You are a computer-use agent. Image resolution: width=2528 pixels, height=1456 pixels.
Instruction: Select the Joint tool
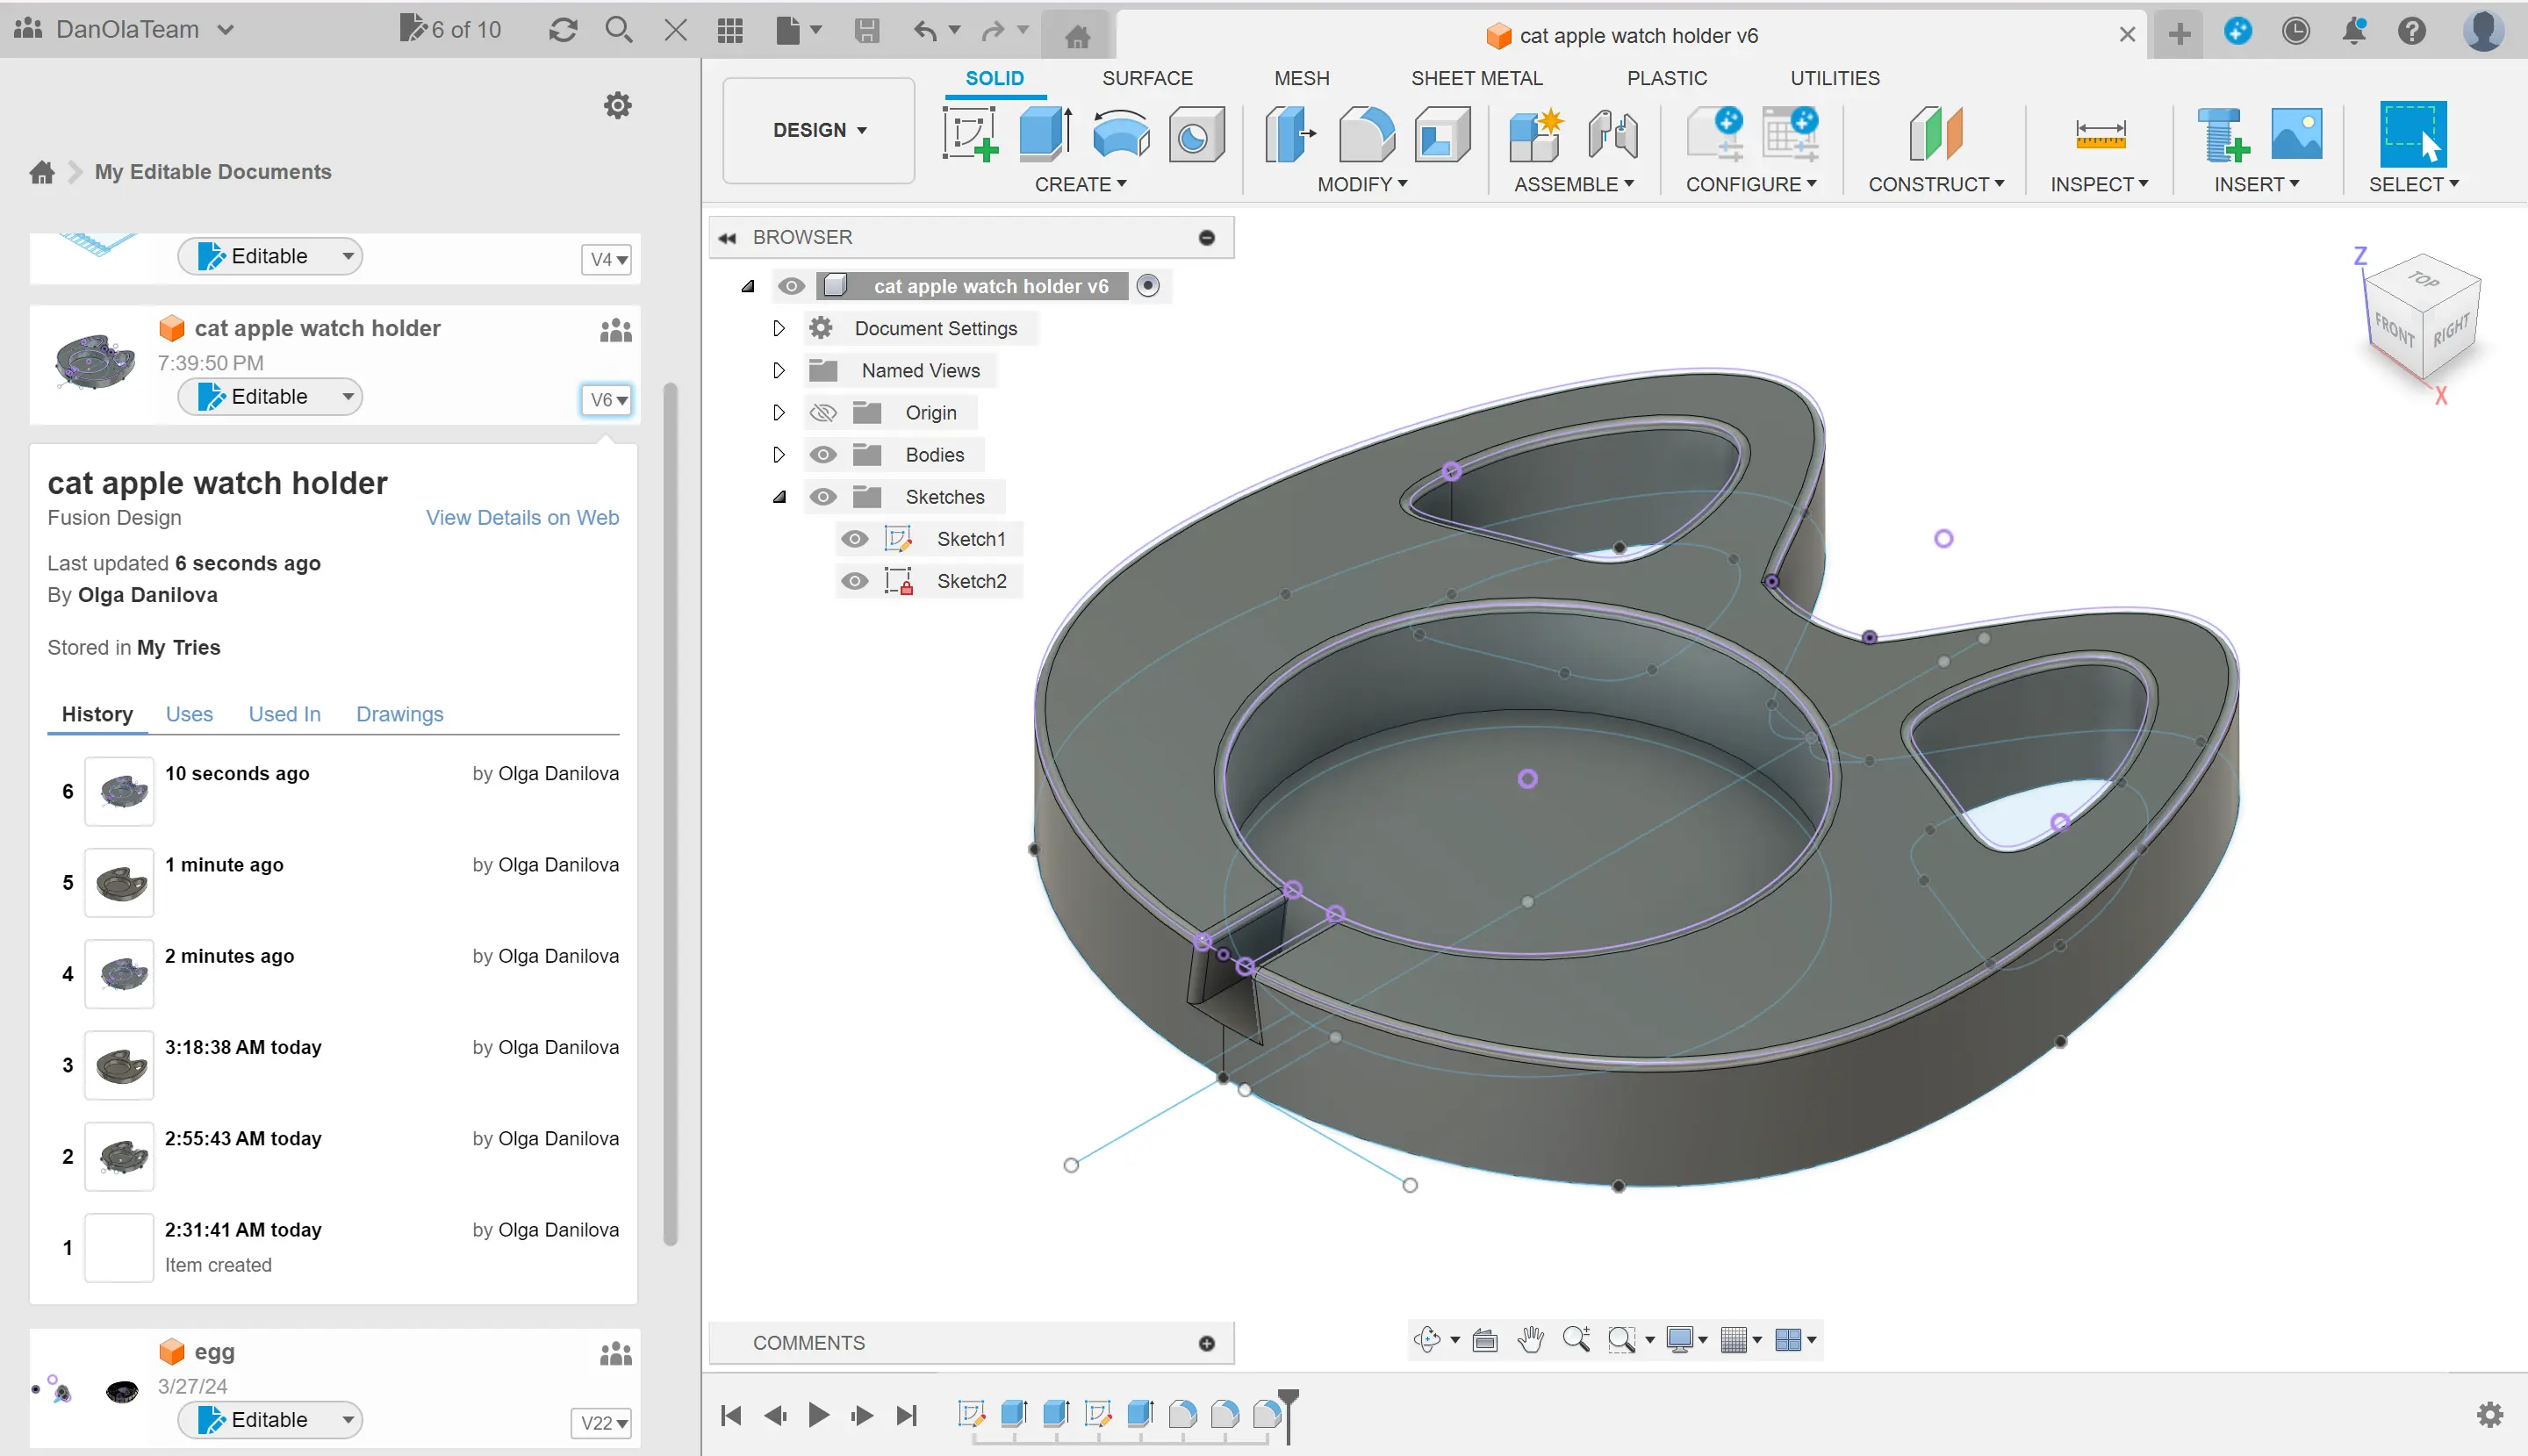[x=1612, y=134]
